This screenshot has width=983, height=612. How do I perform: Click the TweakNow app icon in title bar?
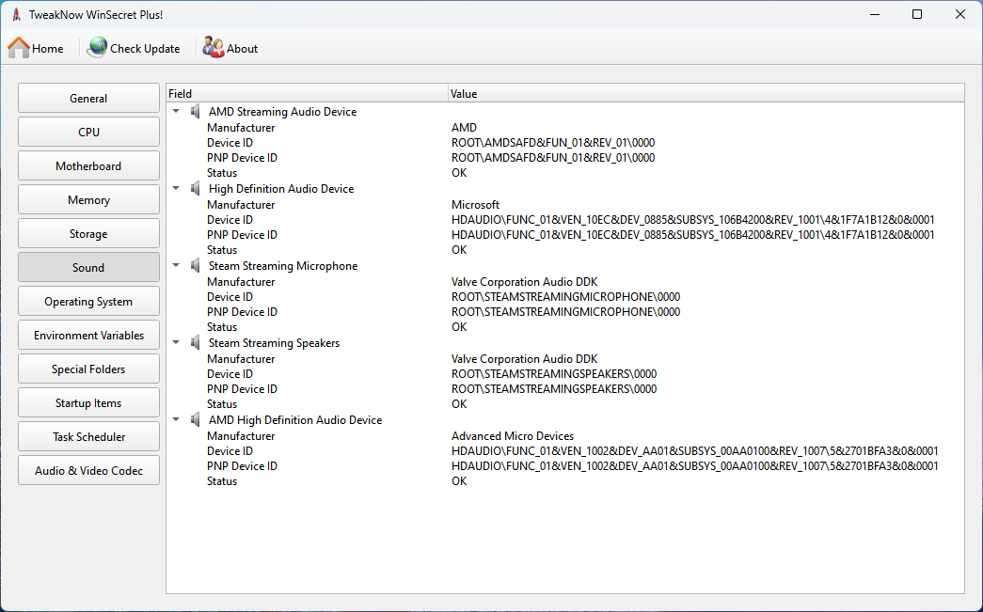[x=16, y=14]
